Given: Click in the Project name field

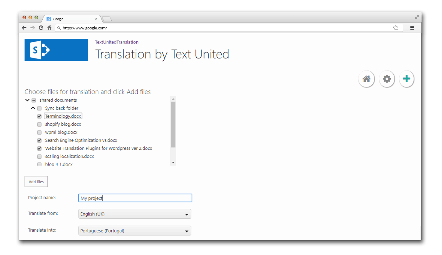Looking at the screenshot, I should tap(135, 198).
